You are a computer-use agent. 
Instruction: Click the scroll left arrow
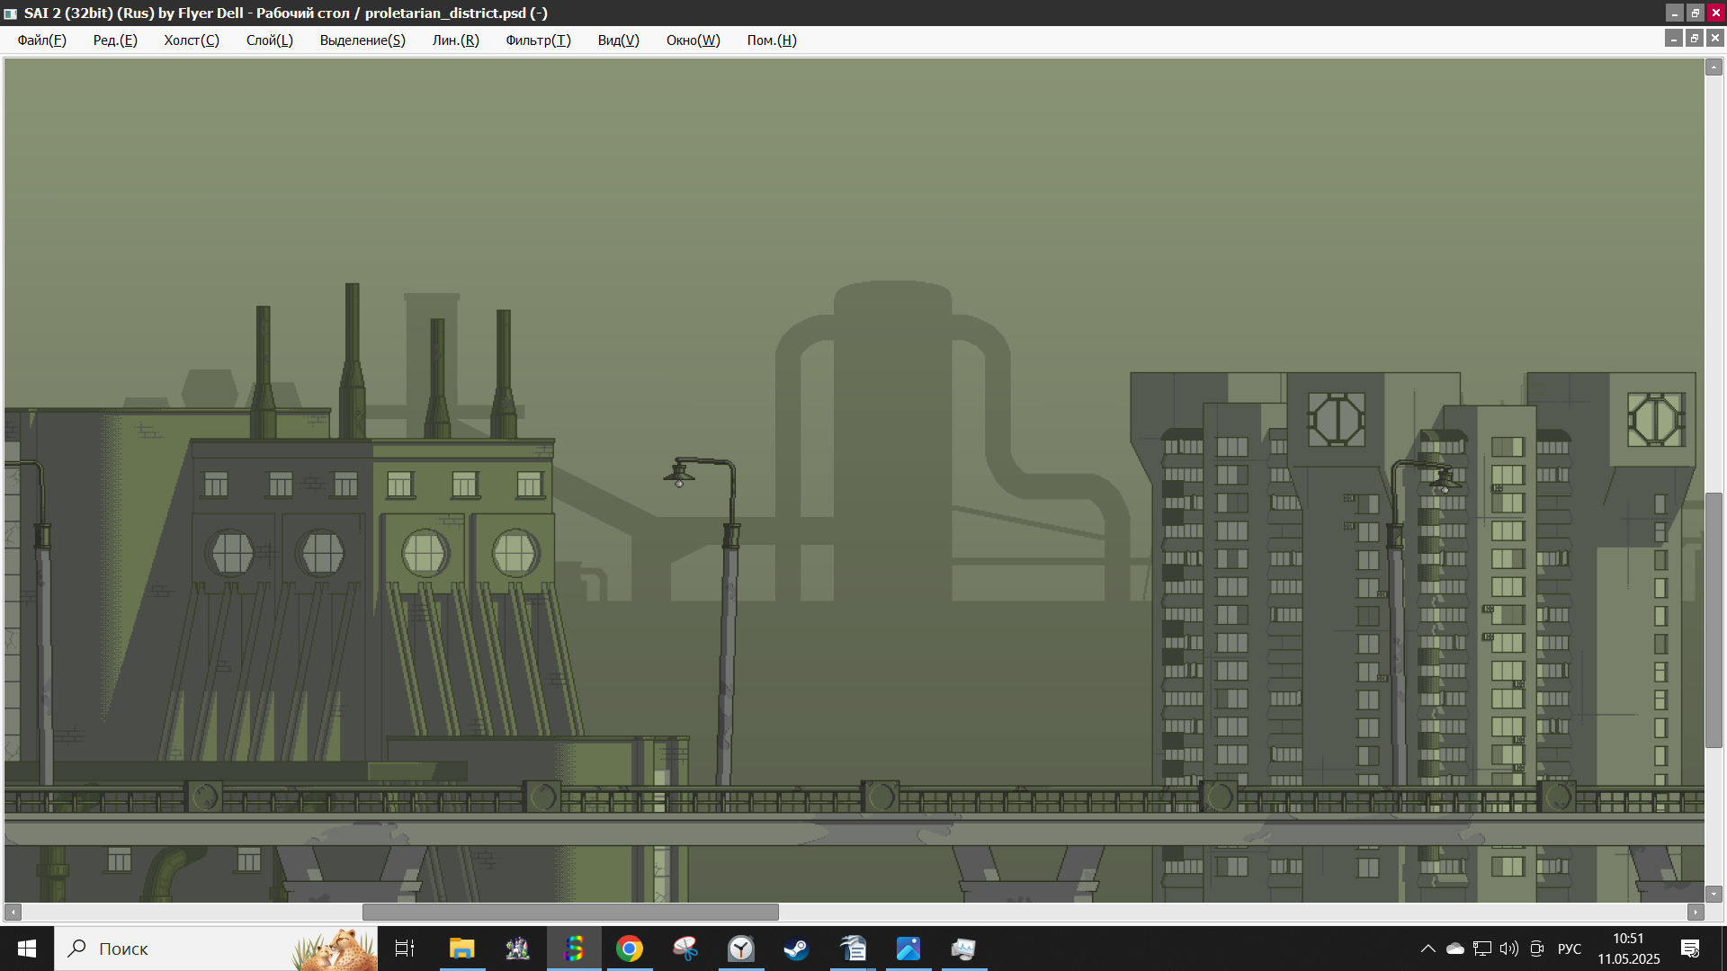[x=13, y=912]
